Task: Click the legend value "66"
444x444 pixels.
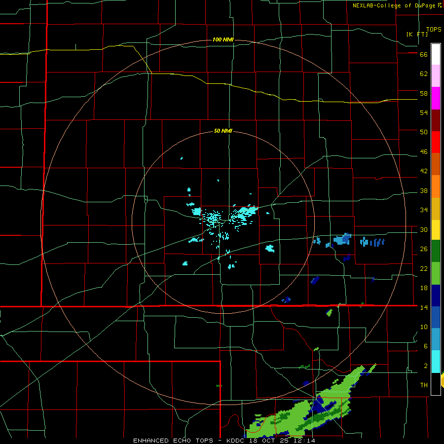Action: 424,54
